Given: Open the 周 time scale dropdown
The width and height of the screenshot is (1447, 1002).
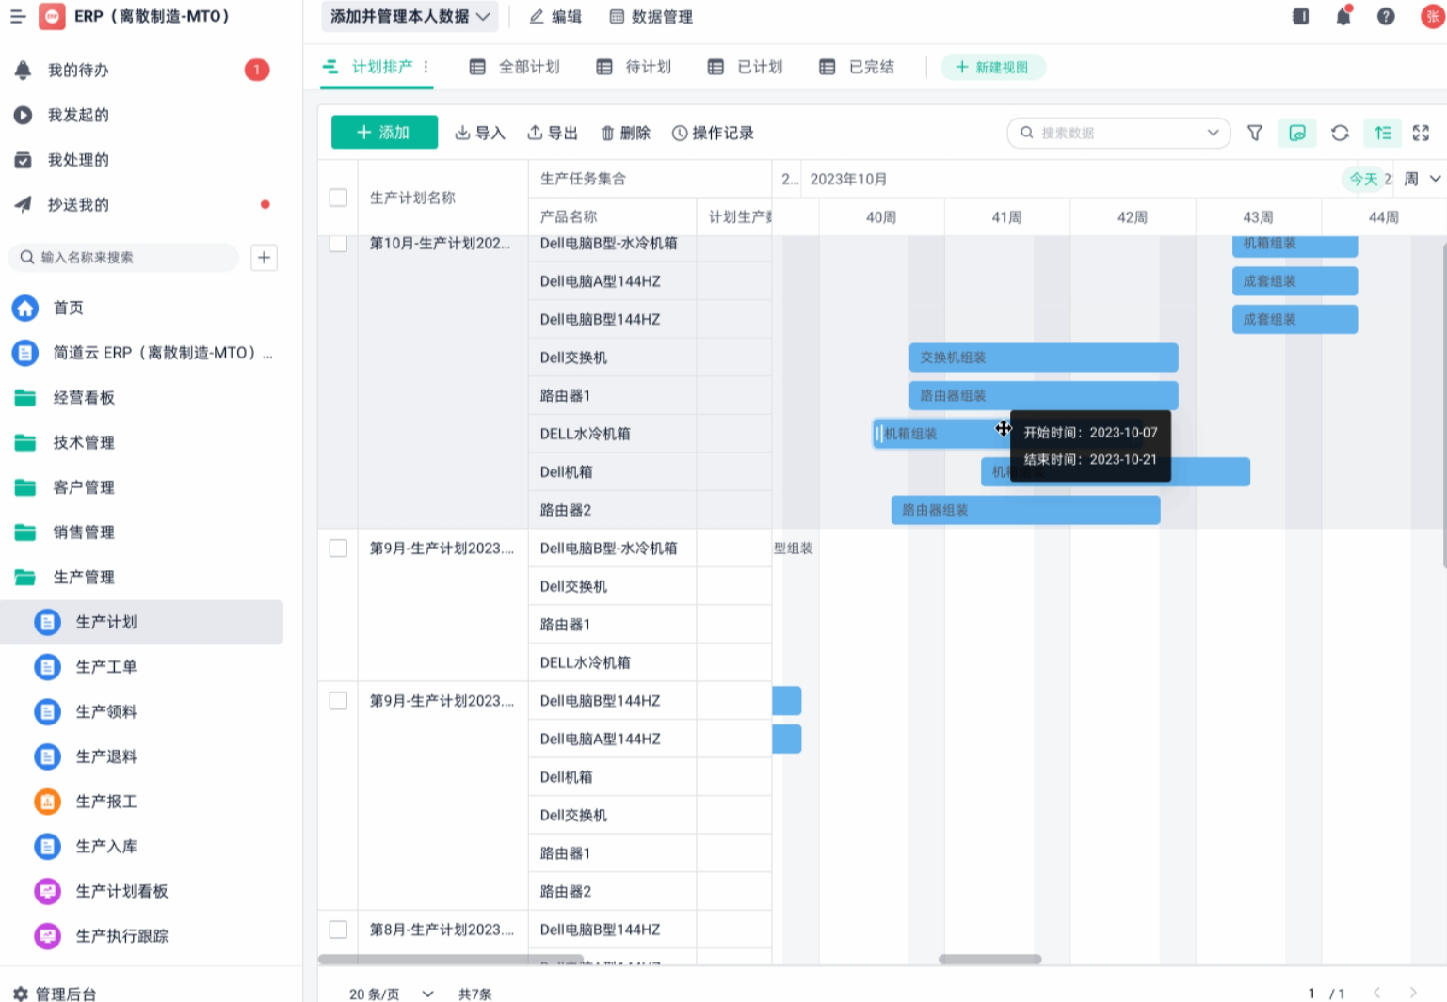Looking at the screenshot, I should coord(1422,179).
